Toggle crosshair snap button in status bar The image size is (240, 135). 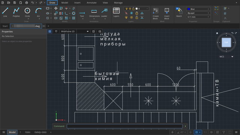(x=172, y=132)
